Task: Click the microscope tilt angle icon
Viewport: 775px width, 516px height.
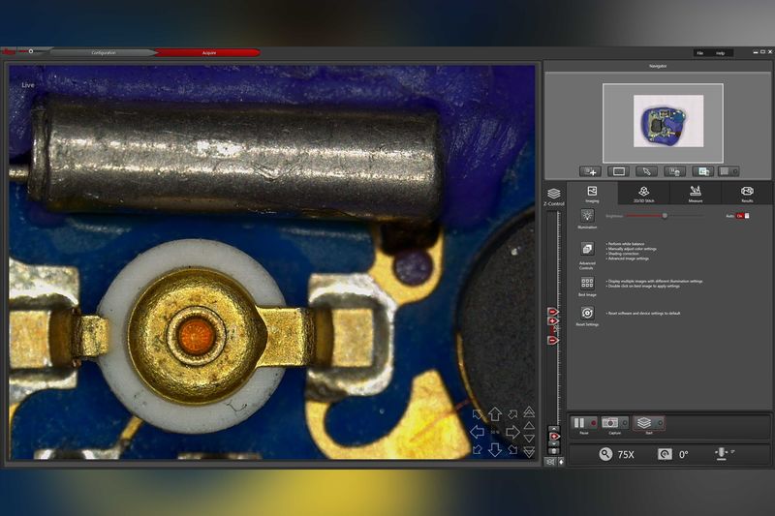Action: (x=720, y=453)
